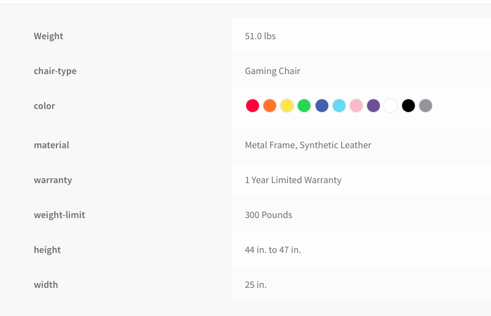
Task: Pick the light blue color swatch
Action: point(339,106)
